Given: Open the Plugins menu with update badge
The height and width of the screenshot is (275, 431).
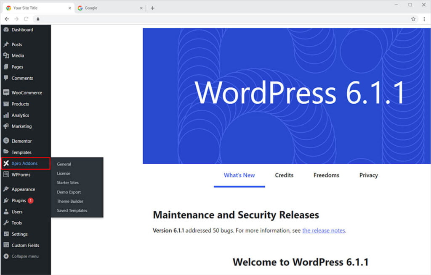Looking at the screenshot, I should (19, 201).
